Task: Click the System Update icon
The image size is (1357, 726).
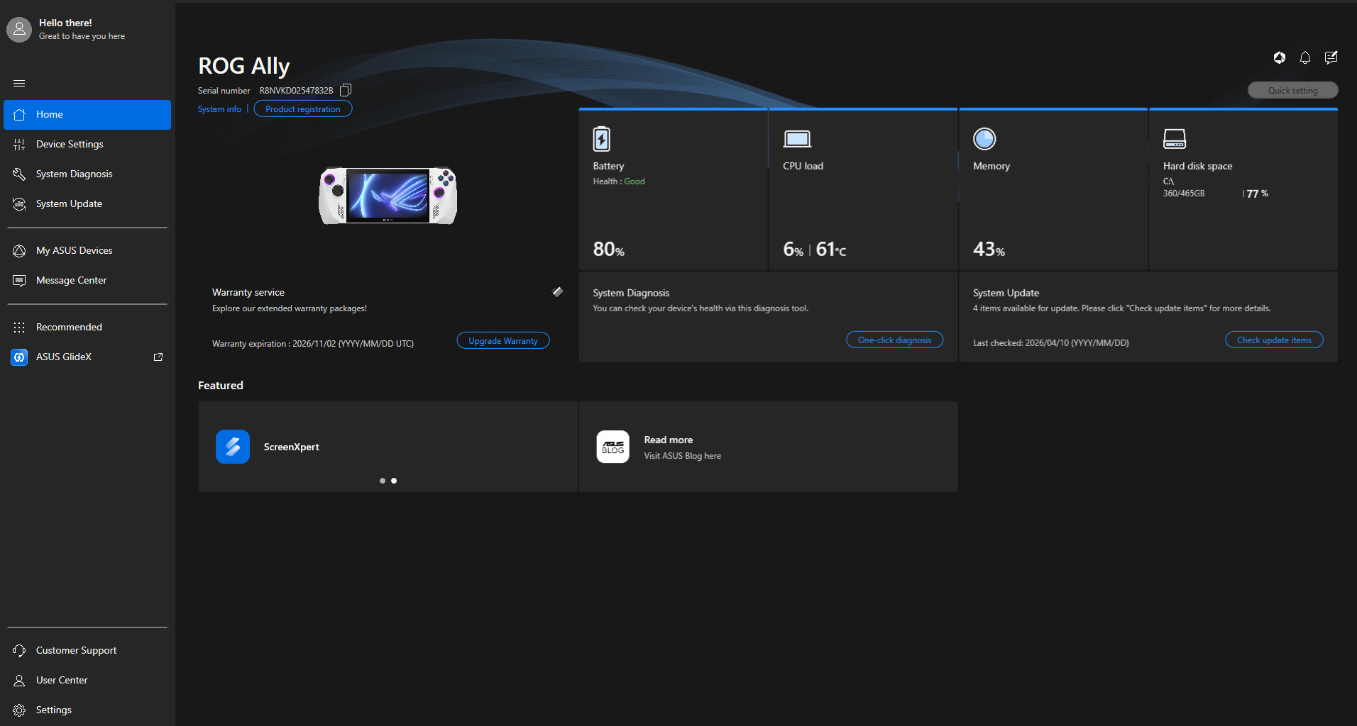Action: coord(19,203)
